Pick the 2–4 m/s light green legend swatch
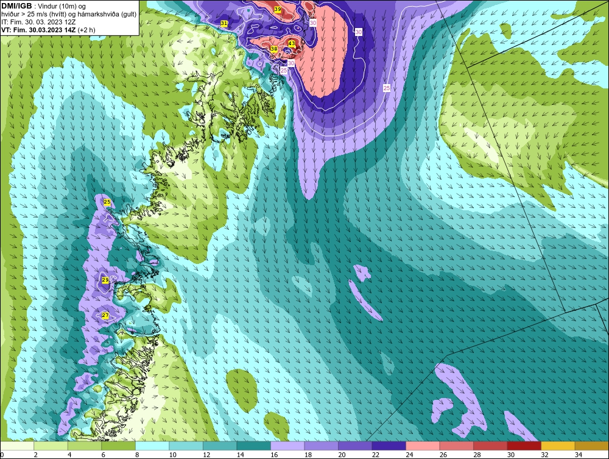The image size is (609, 459). (51, 446)
